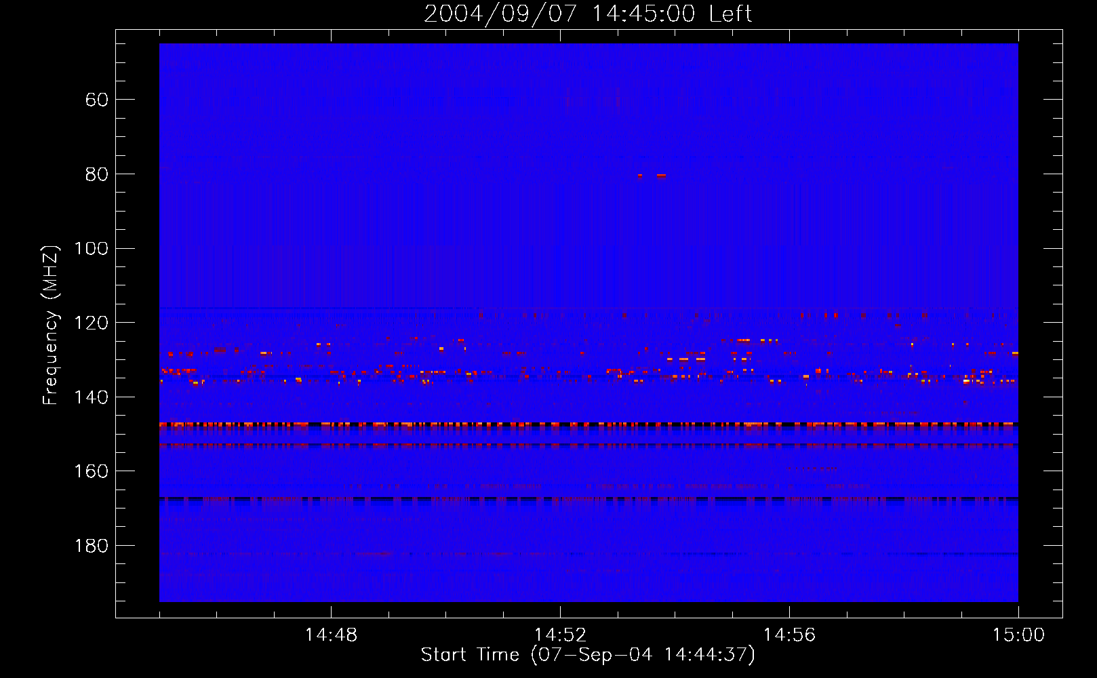Click the frequency tick label "140"
1097x678 pixels.
[x=92, y=397]
